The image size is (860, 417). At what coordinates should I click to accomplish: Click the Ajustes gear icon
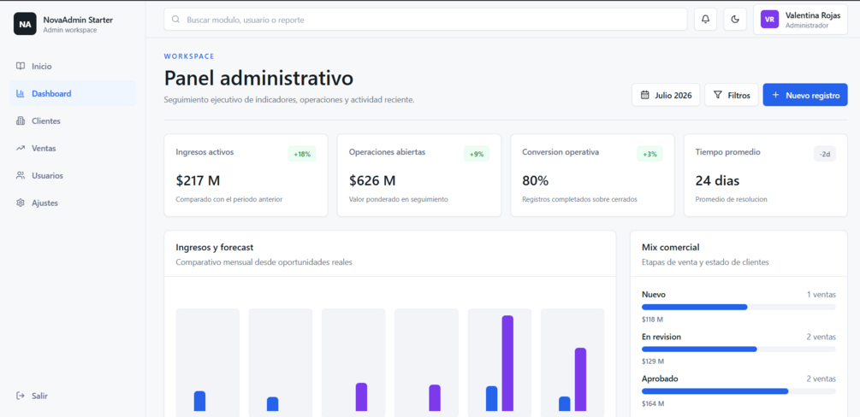(21, 203)
